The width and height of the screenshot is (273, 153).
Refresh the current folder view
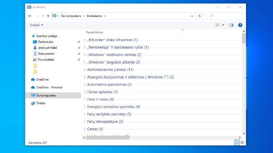coord(200,16)
